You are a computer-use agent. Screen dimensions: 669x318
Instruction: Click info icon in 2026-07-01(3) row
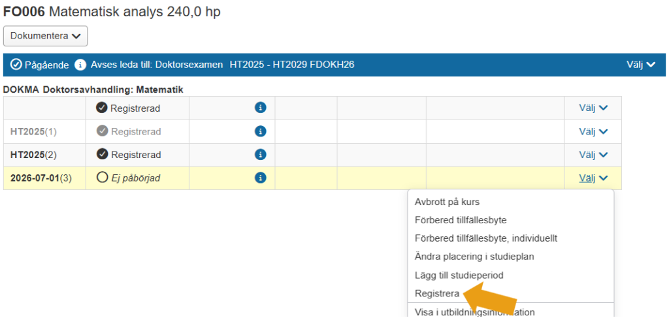(260, 178)
